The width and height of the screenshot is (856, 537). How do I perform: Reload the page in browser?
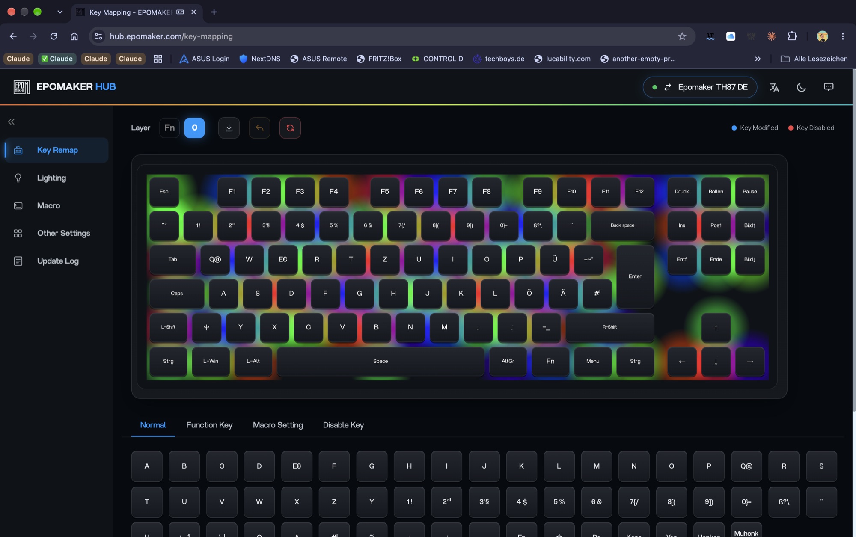pyautogui.click(x=53, y=36)
